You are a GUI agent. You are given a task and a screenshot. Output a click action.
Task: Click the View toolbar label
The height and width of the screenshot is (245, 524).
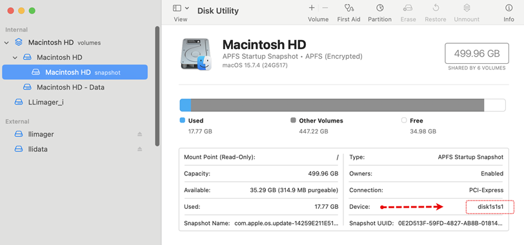click(181, 19)
